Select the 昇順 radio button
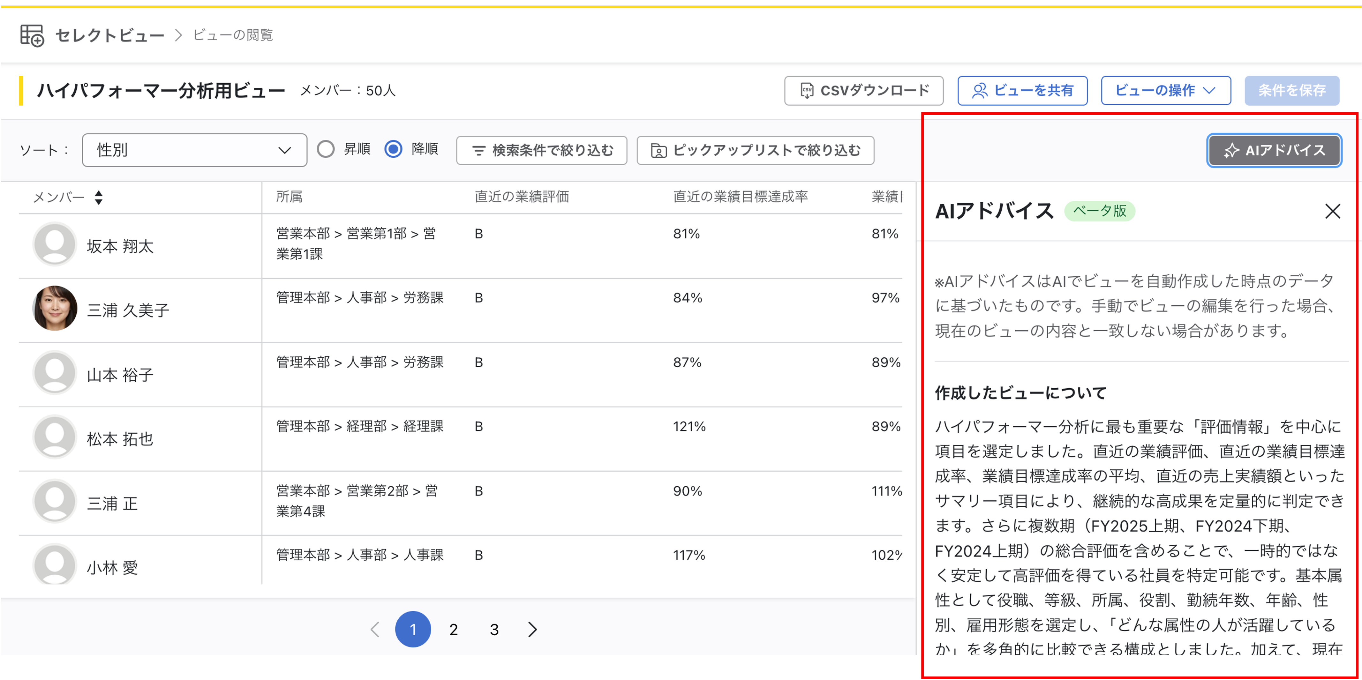1362x680 pixels. pos(326,149)
